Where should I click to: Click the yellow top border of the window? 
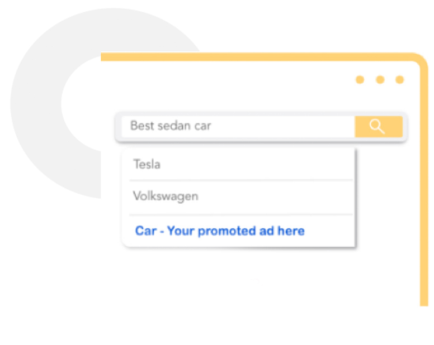252,56
